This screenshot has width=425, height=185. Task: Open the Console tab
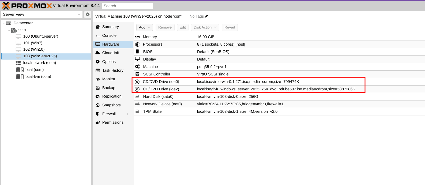(113, 35)
